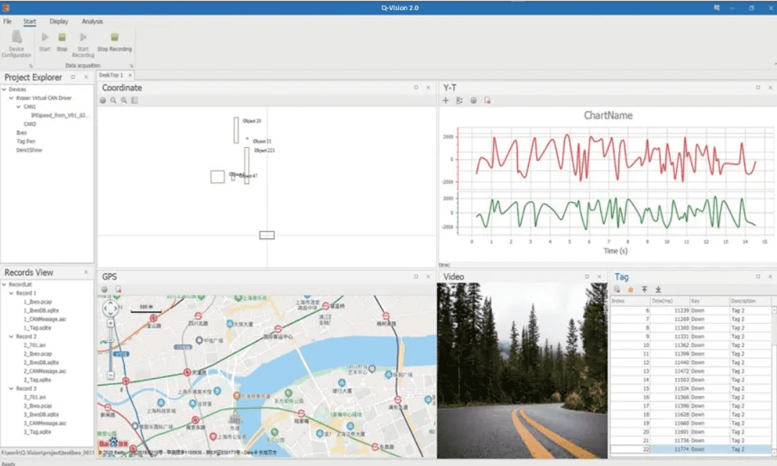Screen dimensions: 777x466
Task: Open the Analysis ribbon tab
Action: click(92, 22)
